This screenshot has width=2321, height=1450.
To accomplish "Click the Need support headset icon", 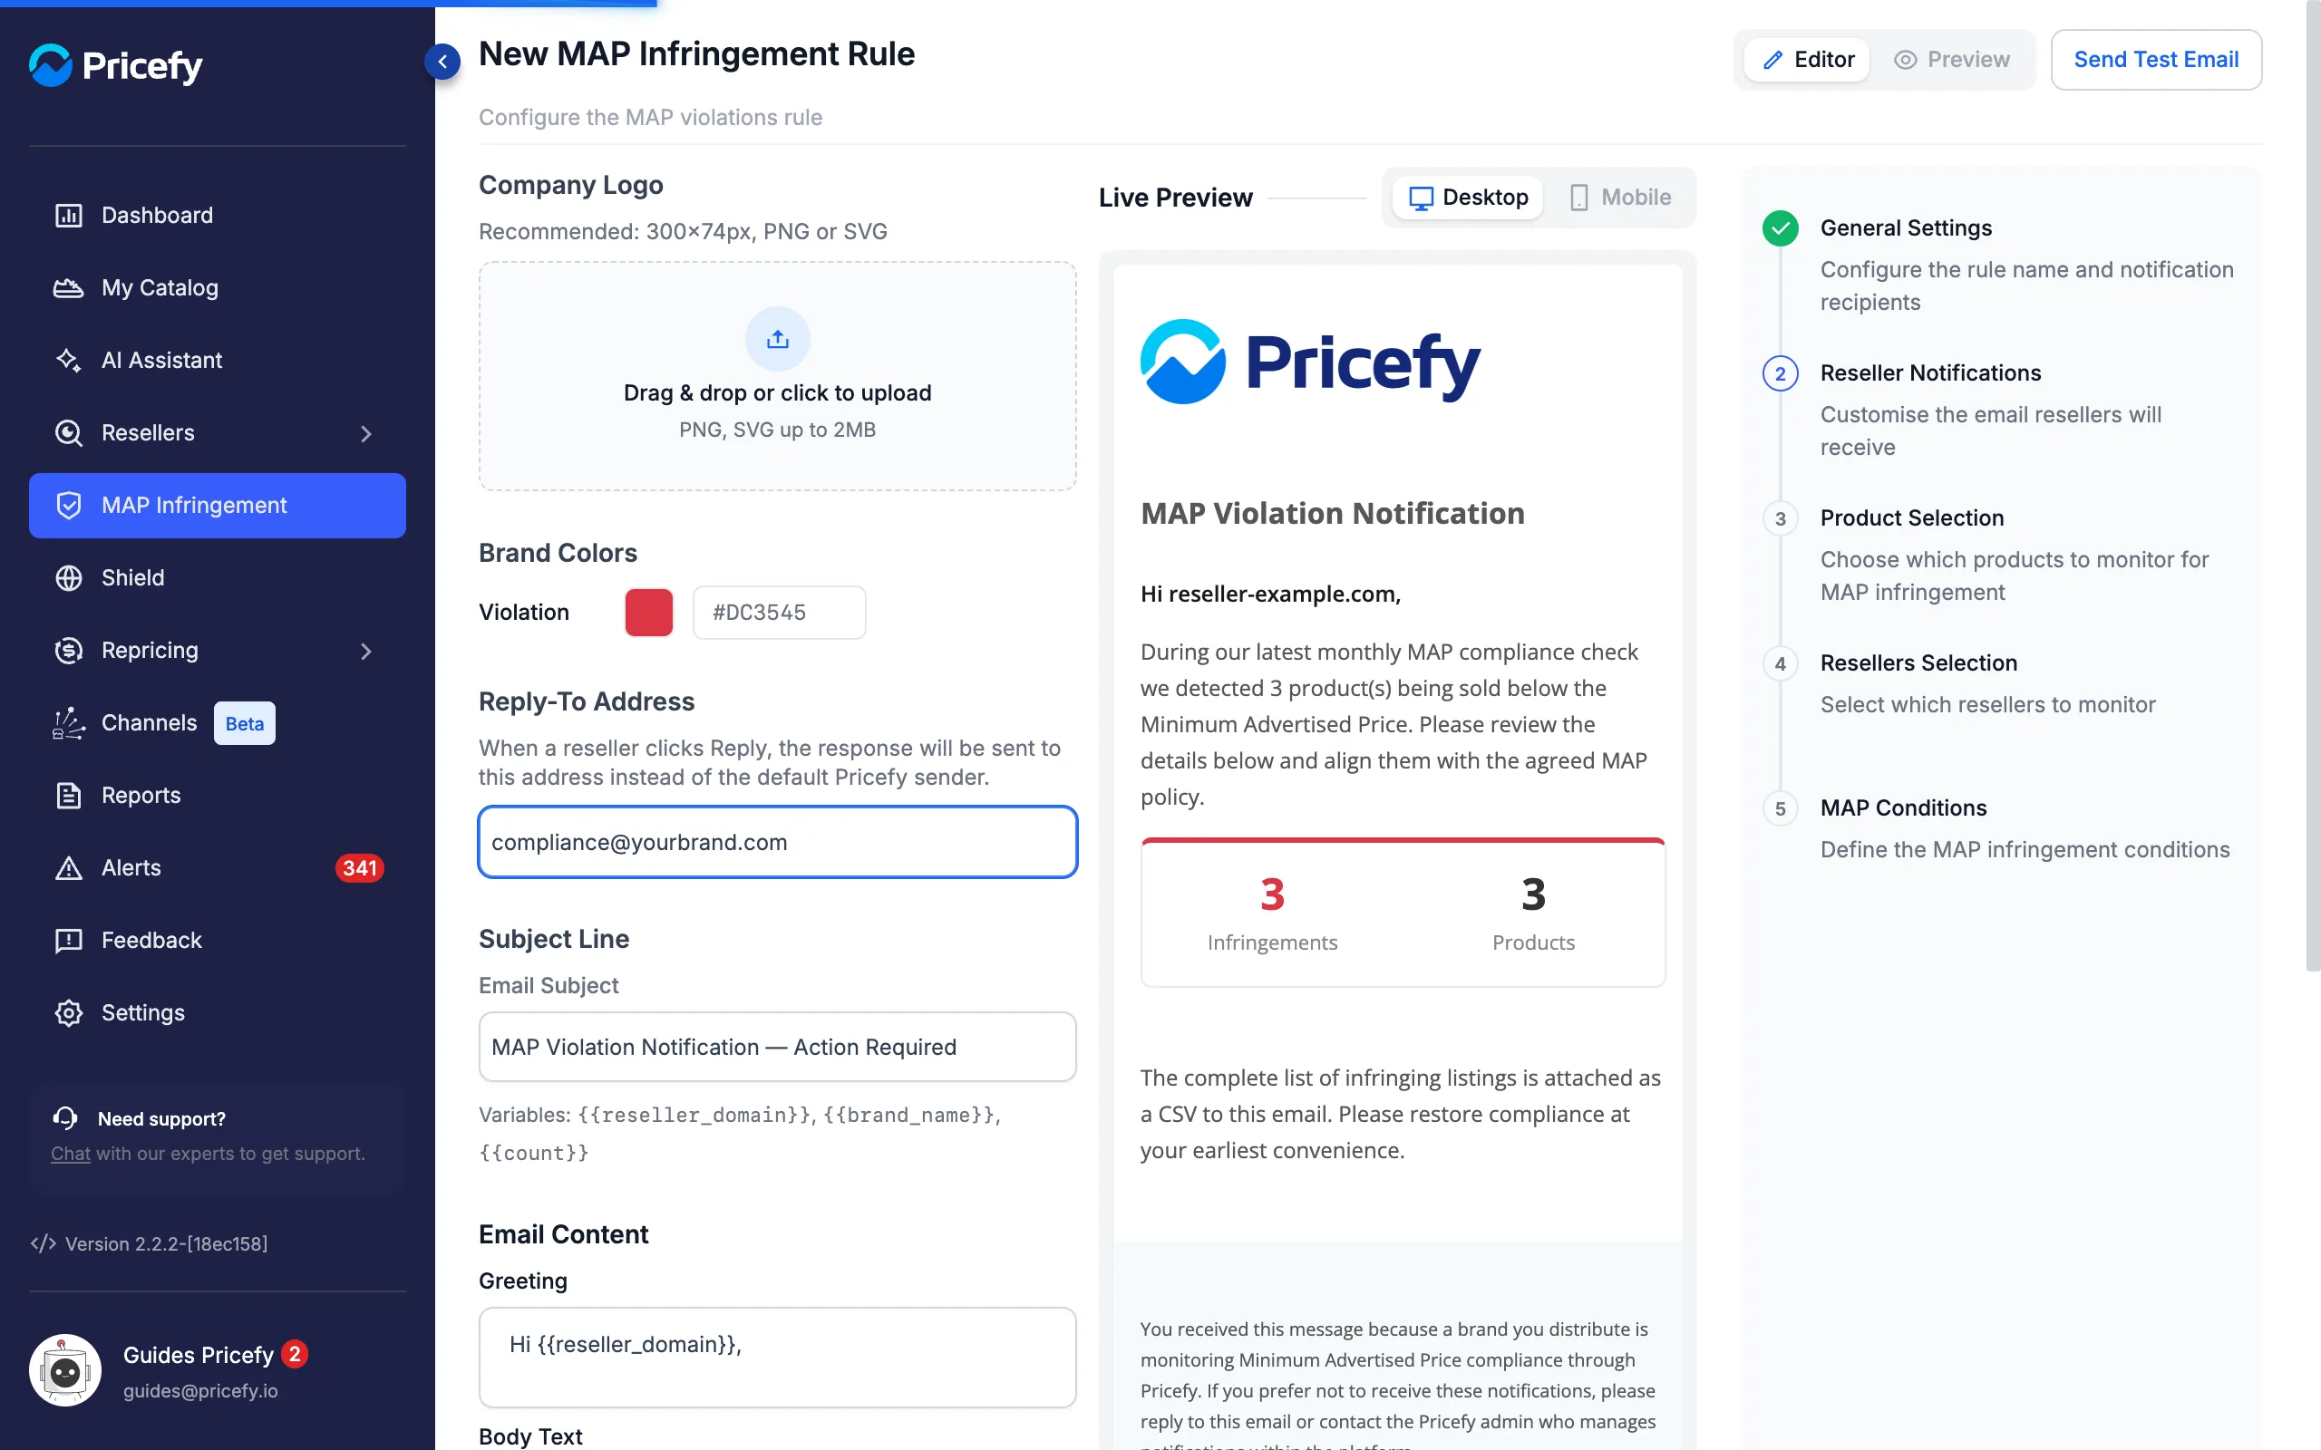I will click(65, 1118).
